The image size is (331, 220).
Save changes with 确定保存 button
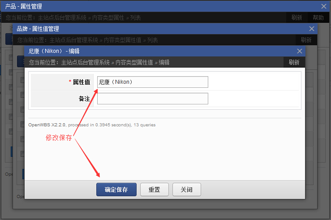click(x=116, y=190)
